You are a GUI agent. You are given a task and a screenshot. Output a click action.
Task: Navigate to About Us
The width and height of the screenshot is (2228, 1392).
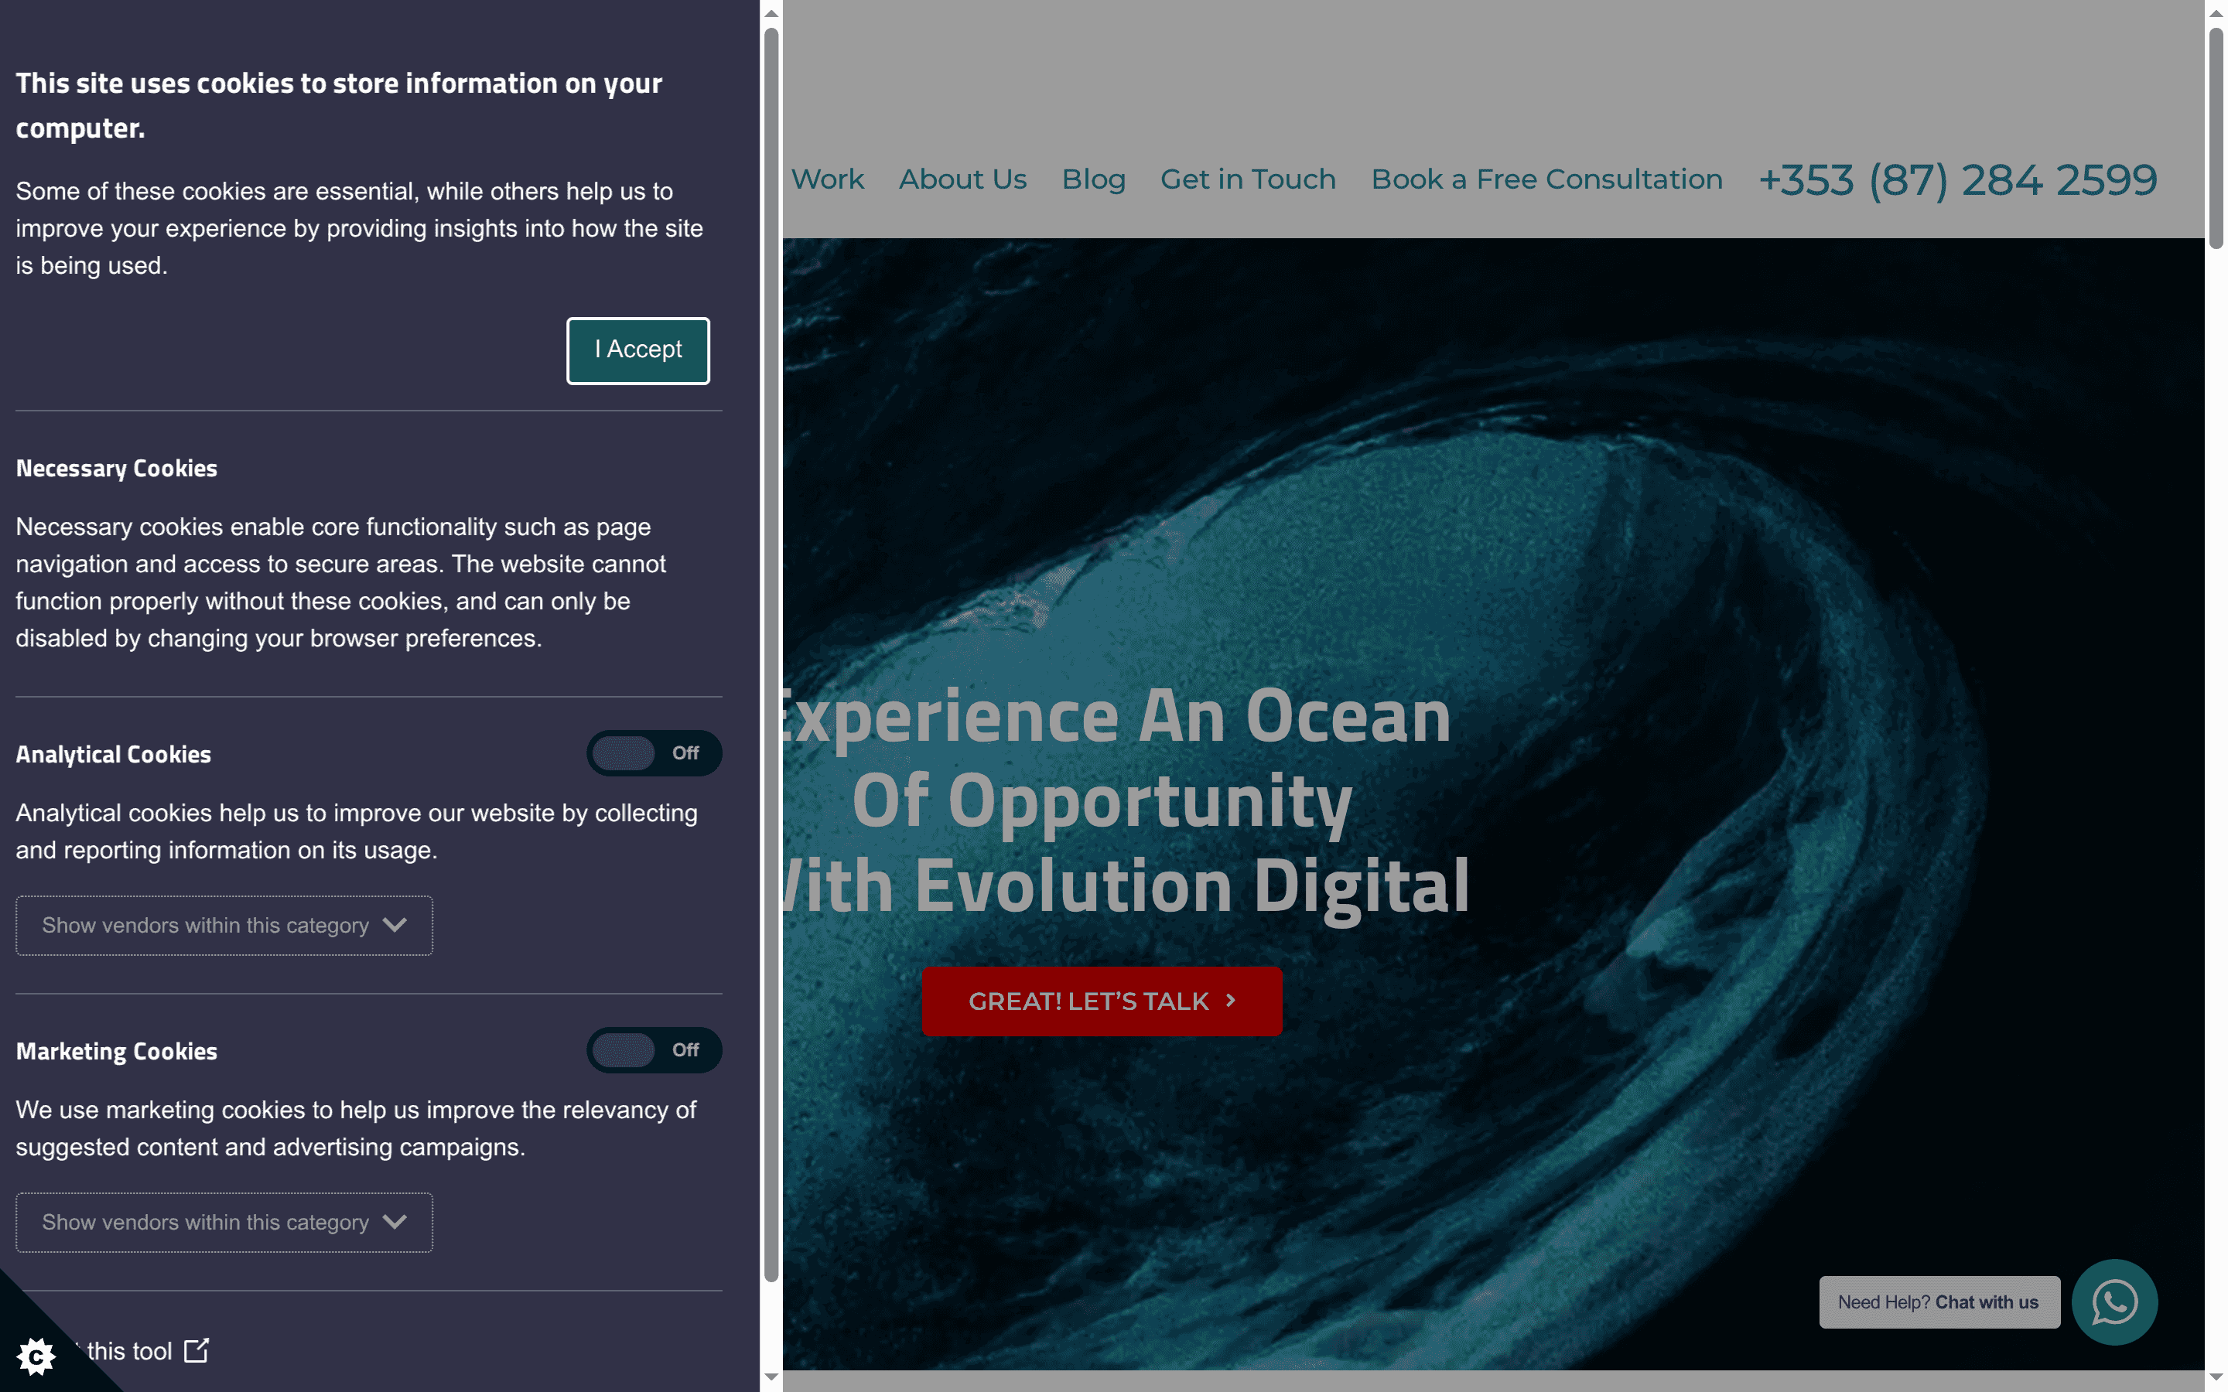(x=962, y=179)
